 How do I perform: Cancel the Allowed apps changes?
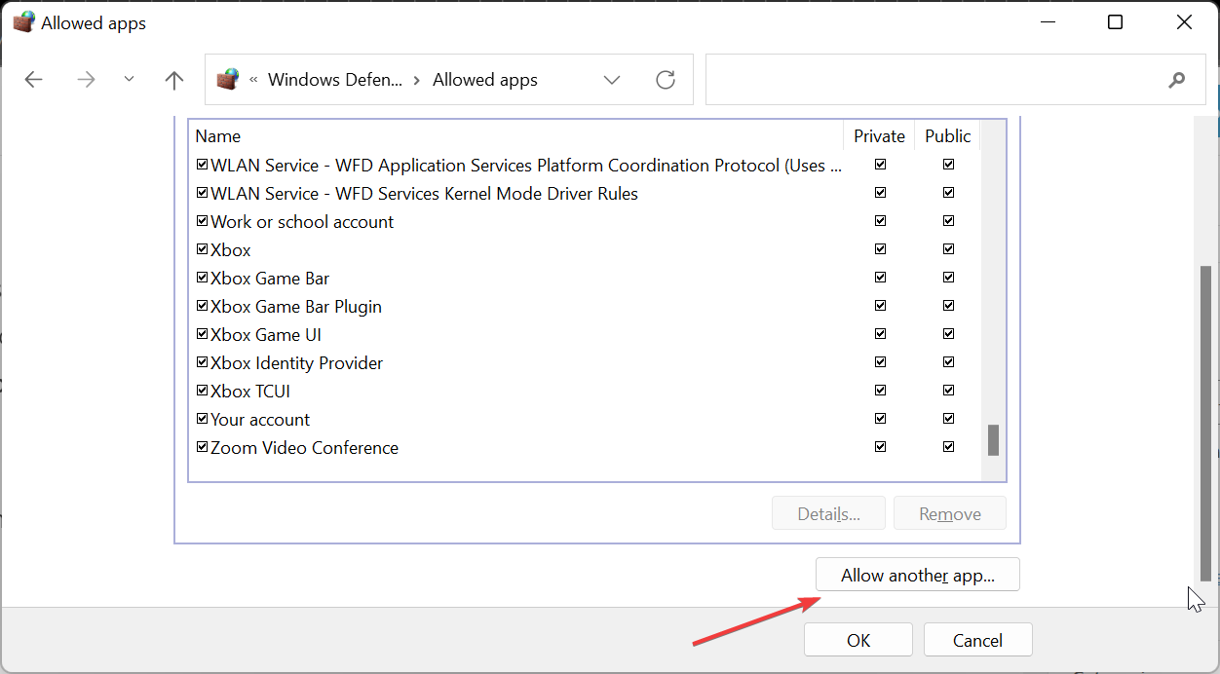977,640
